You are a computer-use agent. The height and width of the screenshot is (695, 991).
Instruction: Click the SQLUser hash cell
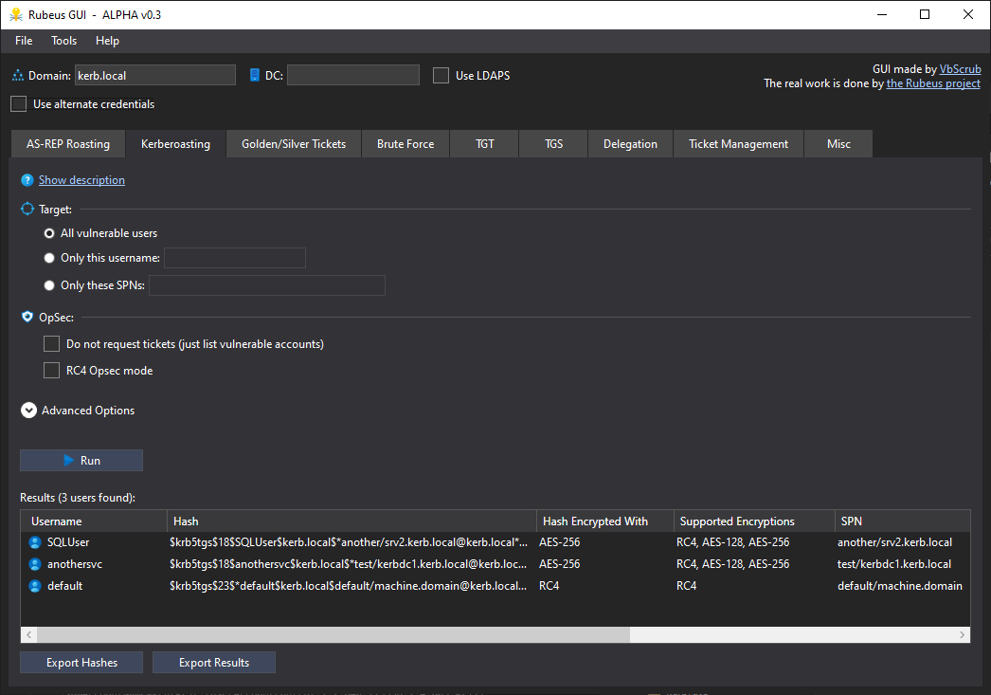tap(349, 542)
